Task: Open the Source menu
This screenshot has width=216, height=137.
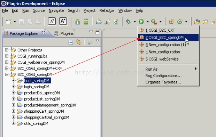Action: 39,10
